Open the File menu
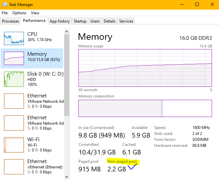The width and height of the screenshot is (219, 180). (5, 13)
